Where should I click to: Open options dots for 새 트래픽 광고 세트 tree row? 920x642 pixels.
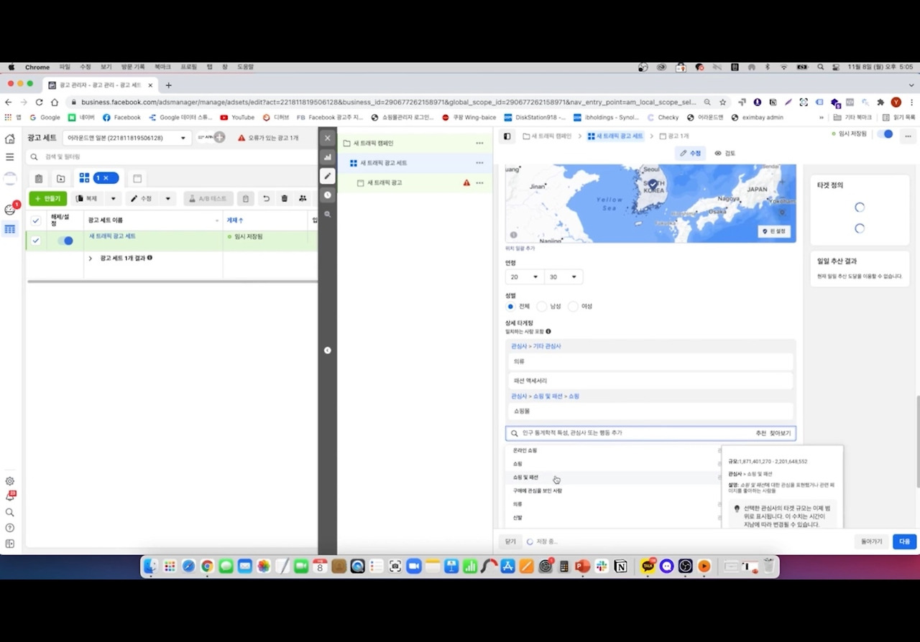(479, 163)
